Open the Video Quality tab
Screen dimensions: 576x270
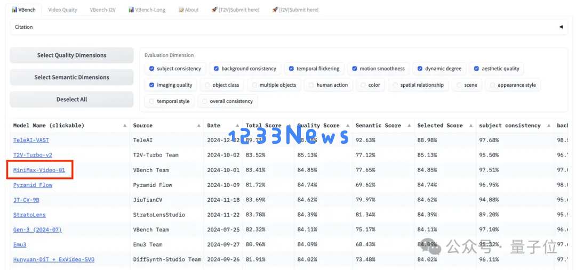tap(62, 10)
